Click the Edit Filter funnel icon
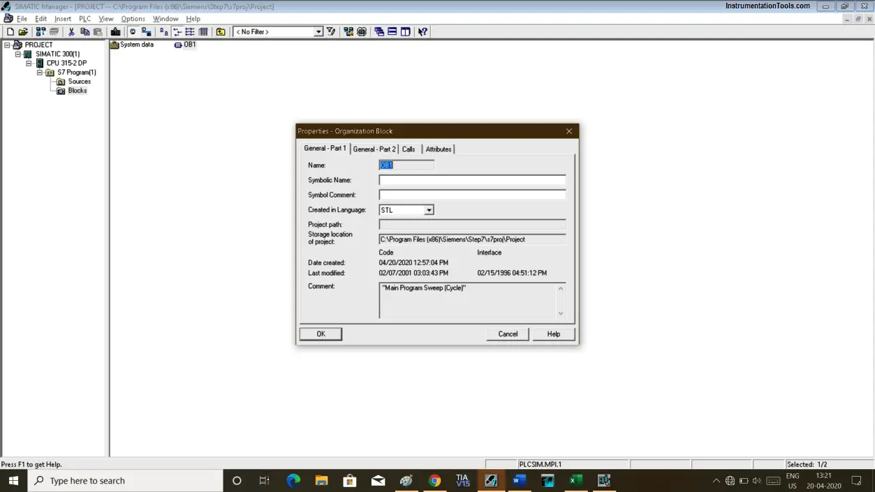The width and height of the screenshot is (875, 492). (x=331, y=31)
